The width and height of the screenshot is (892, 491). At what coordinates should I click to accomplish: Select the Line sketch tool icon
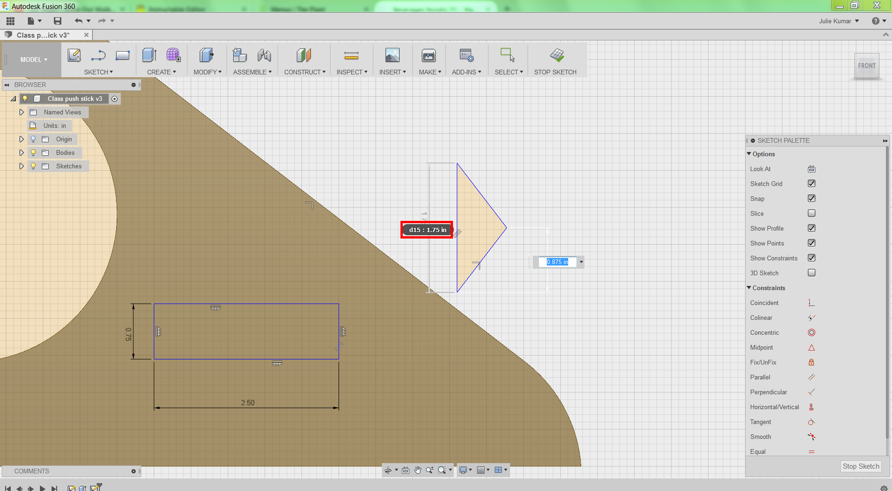pyautogui.click(x=98, y=55)
